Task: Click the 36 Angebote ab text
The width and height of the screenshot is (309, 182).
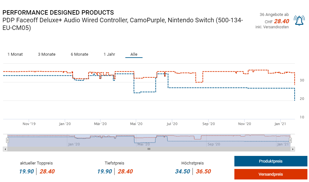Action: click(274, 15)
